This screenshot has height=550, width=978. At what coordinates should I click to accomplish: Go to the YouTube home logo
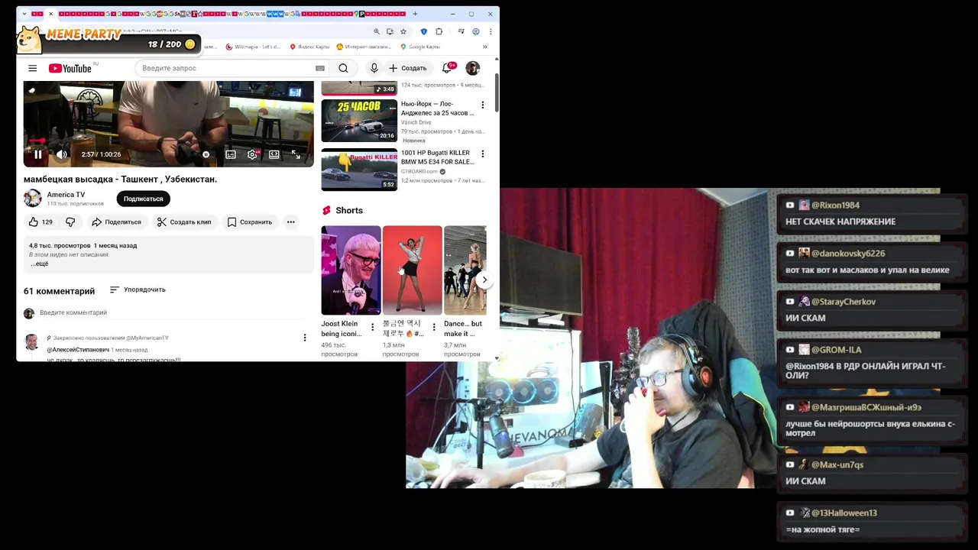click(x=70, y=68)
